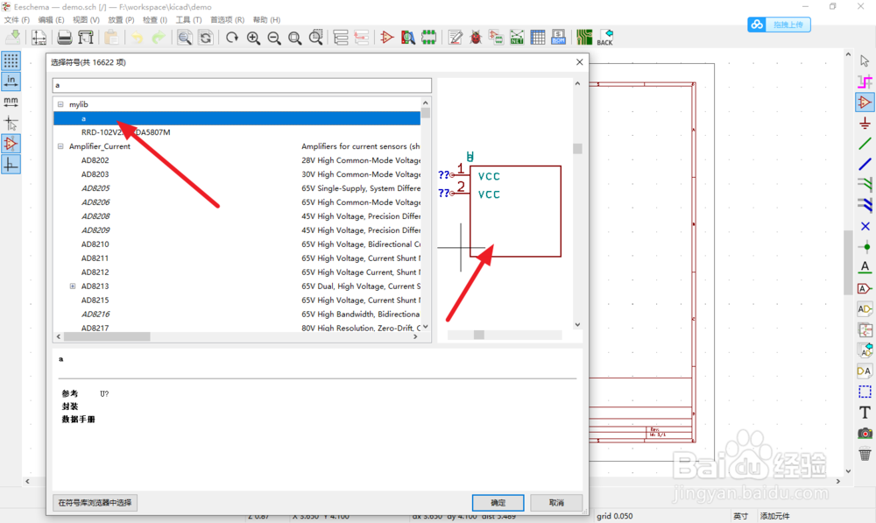Viewport: 876px width, 523px height.
Task: Click the BACK import icon
Action: click(605, 38)
